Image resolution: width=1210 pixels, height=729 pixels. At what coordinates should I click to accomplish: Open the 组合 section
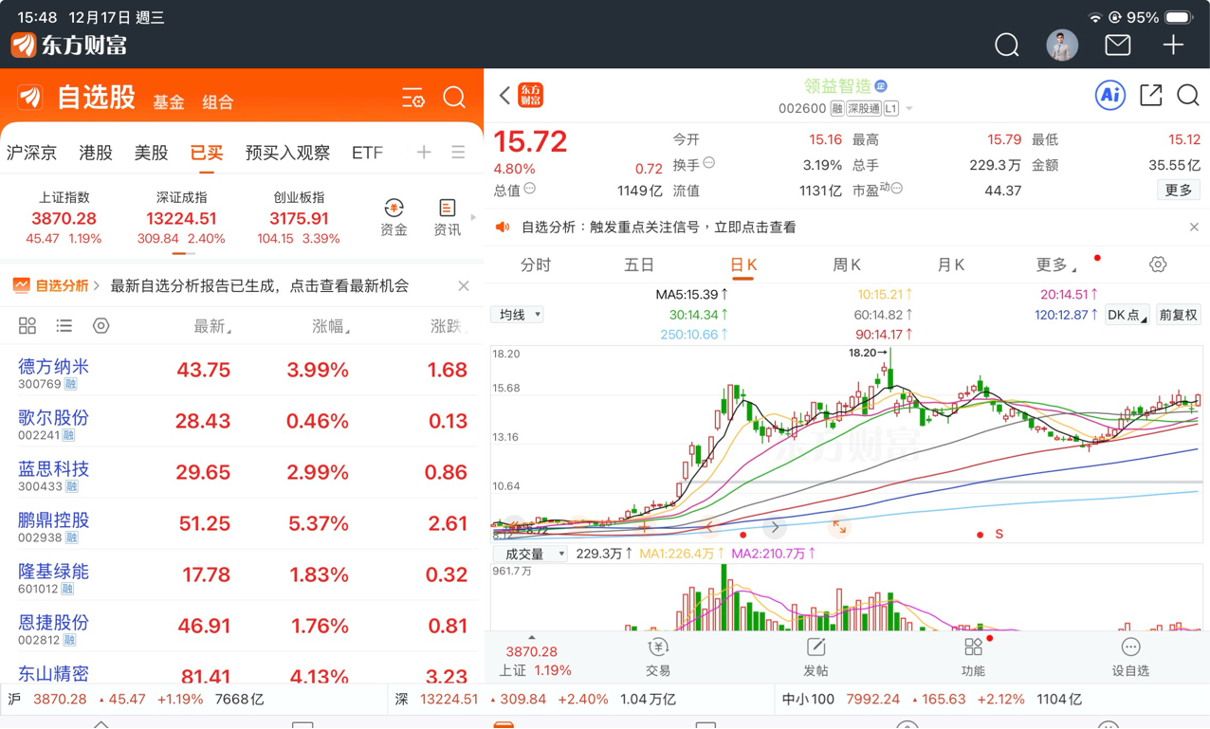pos(218,102)
